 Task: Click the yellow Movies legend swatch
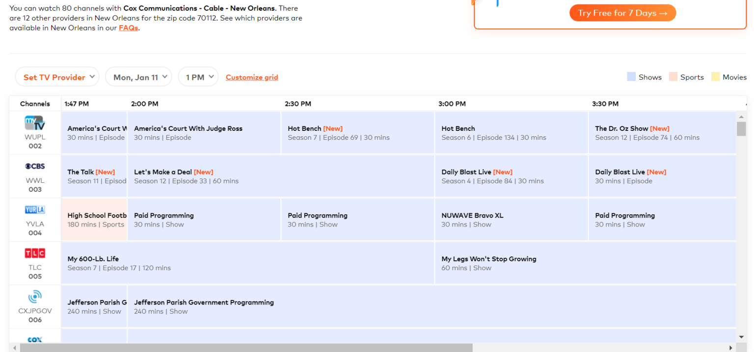(x=715, y=77)
